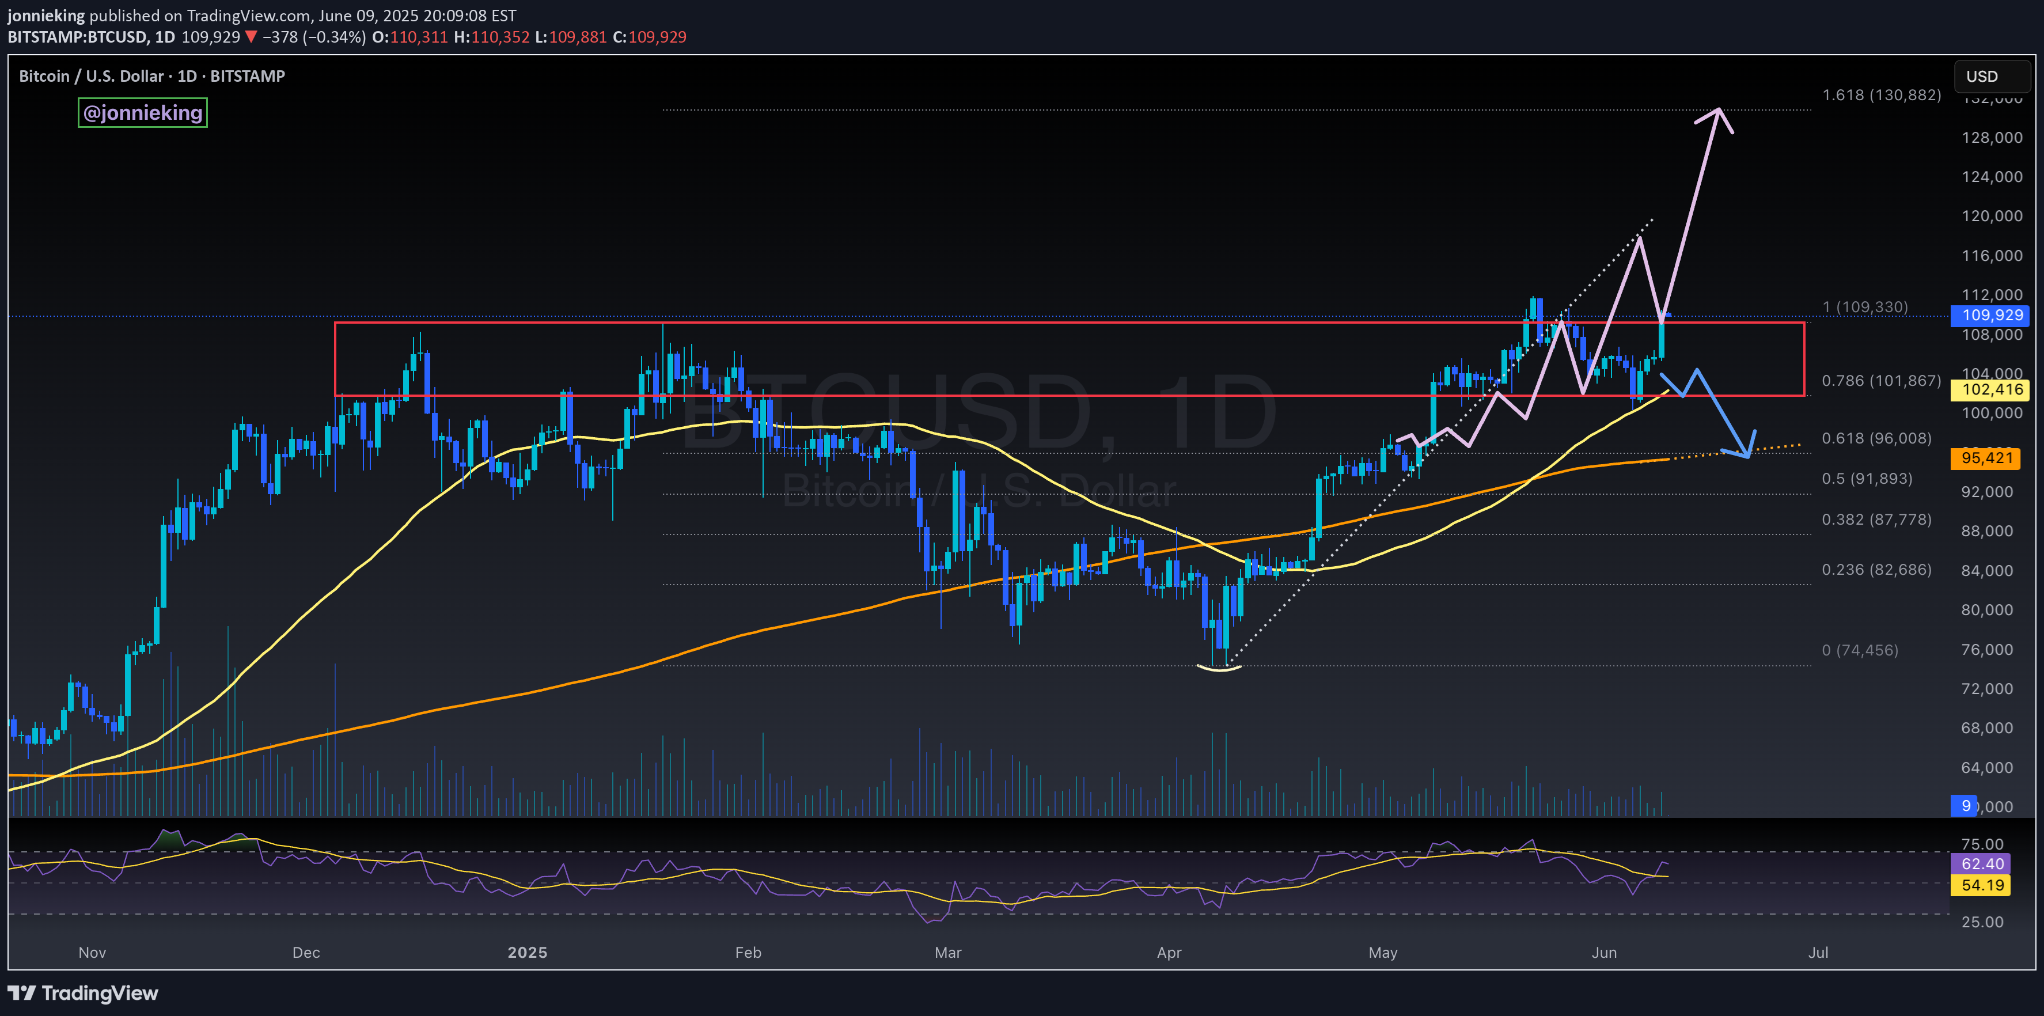Click the USD currency button

pos(1992,76)
